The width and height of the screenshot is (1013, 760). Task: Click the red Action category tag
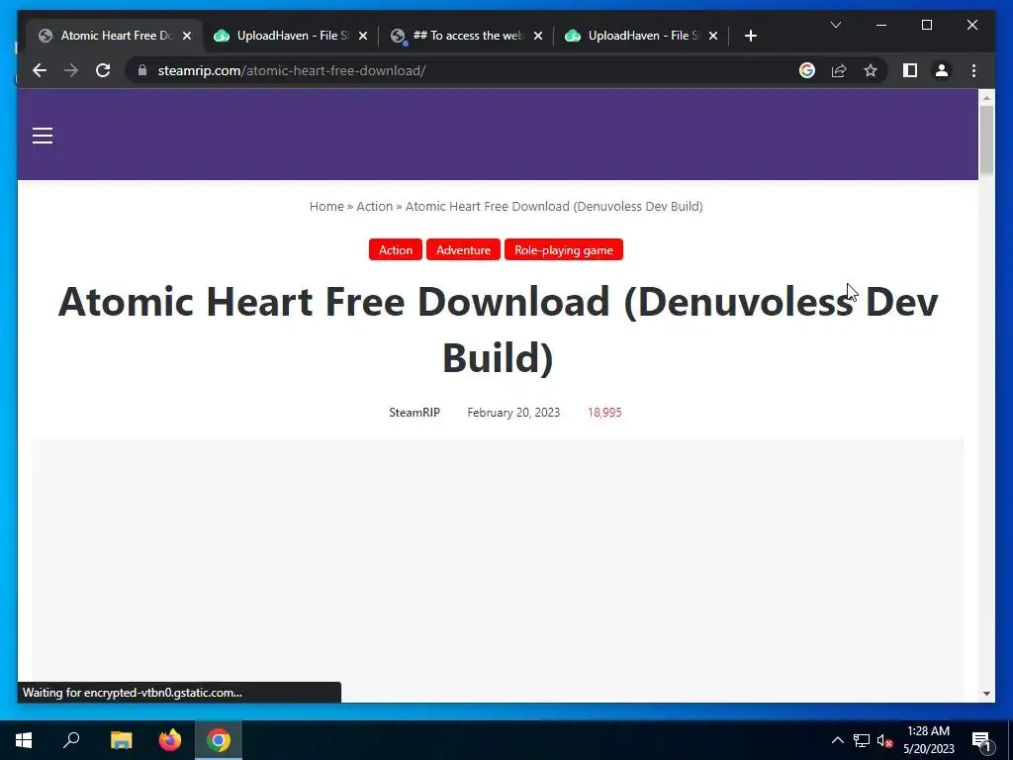coord(396,249)
